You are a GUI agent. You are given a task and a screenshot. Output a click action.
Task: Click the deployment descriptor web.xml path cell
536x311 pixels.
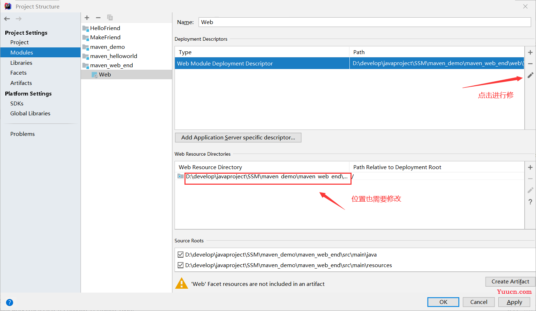point(437,63)
